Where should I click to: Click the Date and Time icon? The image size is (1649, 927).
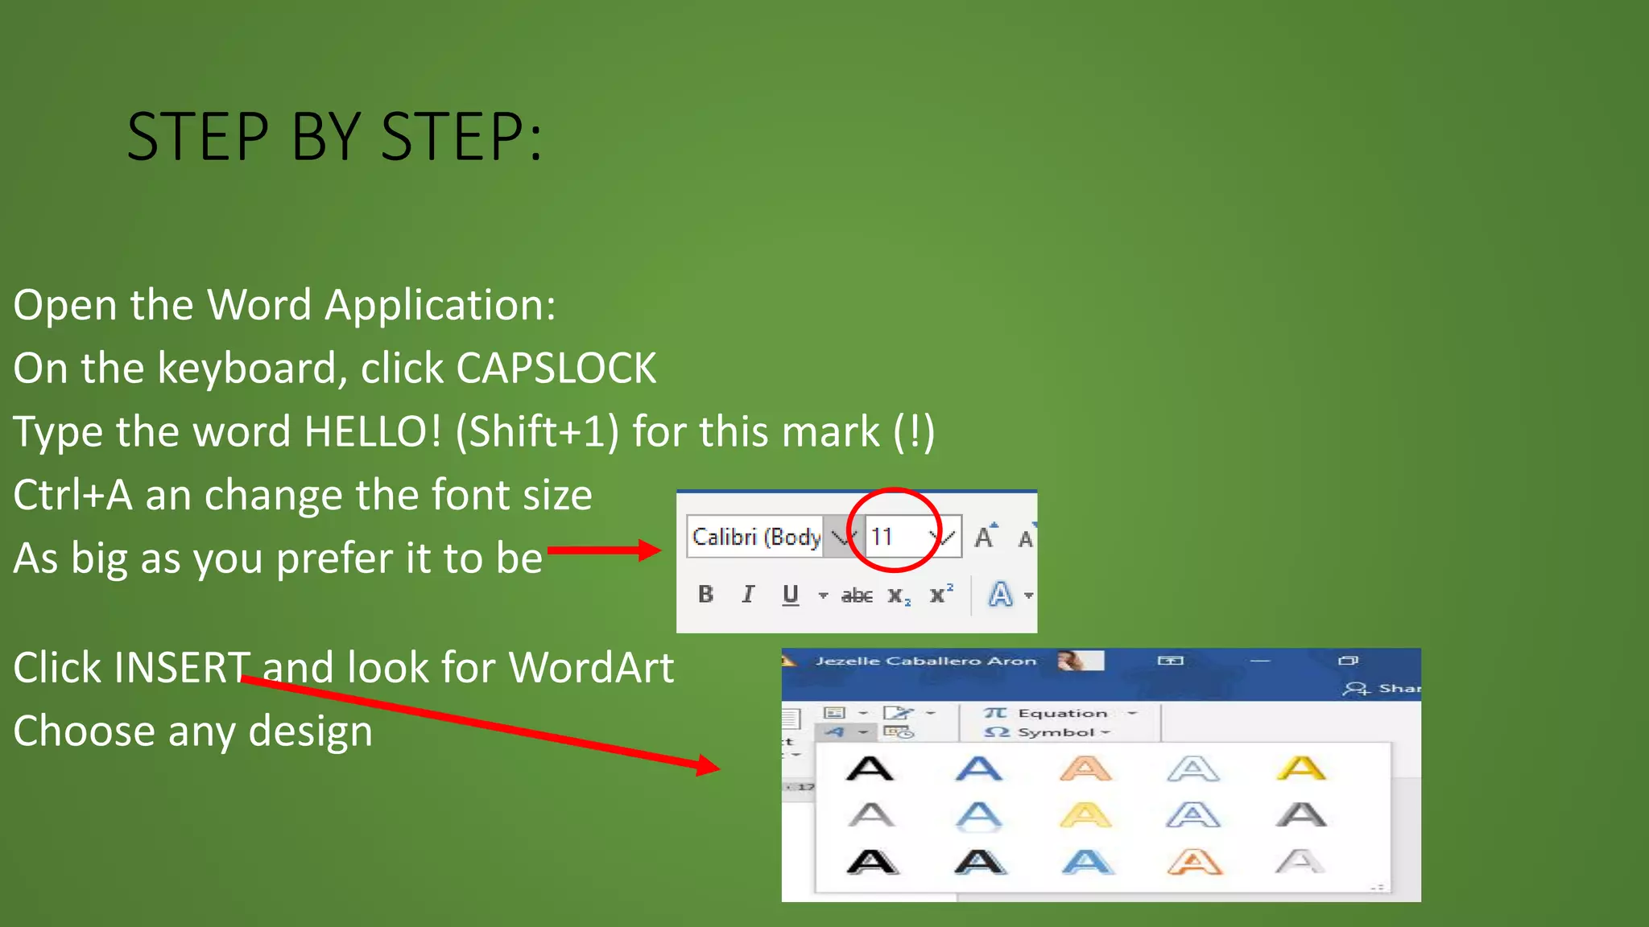click(x=899, y=732)
